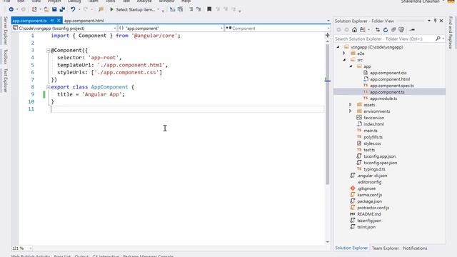Image resolution: width=457 pixels, height=257 pixels.
Task: Click the Home icon in Solution Explorer toolbar
Action: [x=354, y=30]
